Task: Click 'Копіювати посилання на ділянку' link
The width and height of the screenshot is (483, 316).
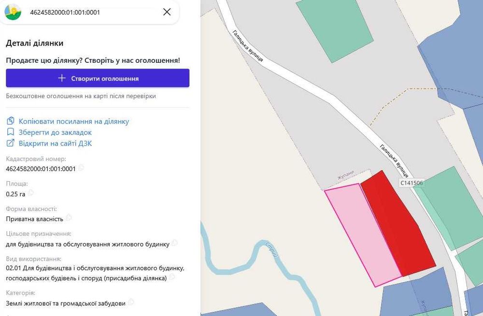Action: (x=74, y=121)
